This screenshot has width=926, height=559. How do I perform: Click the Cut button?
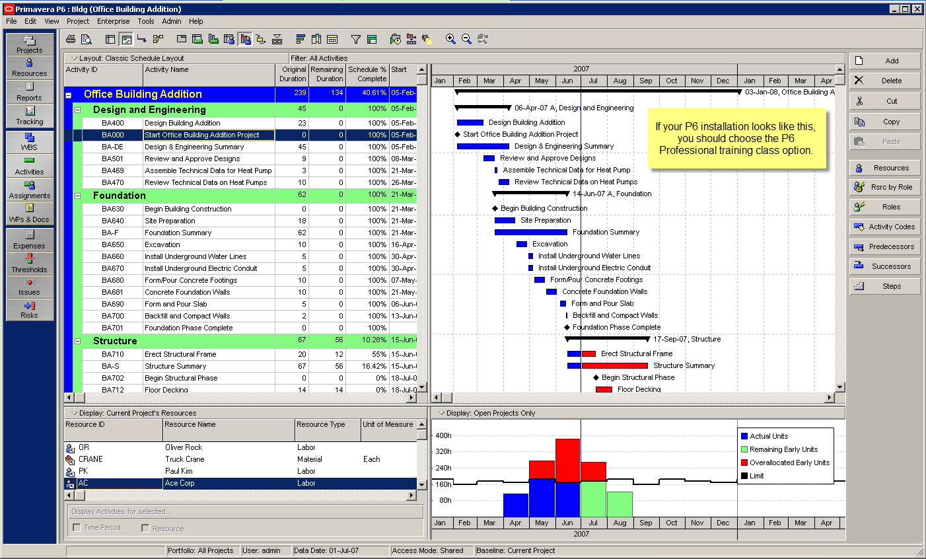(x=884, y=101)
